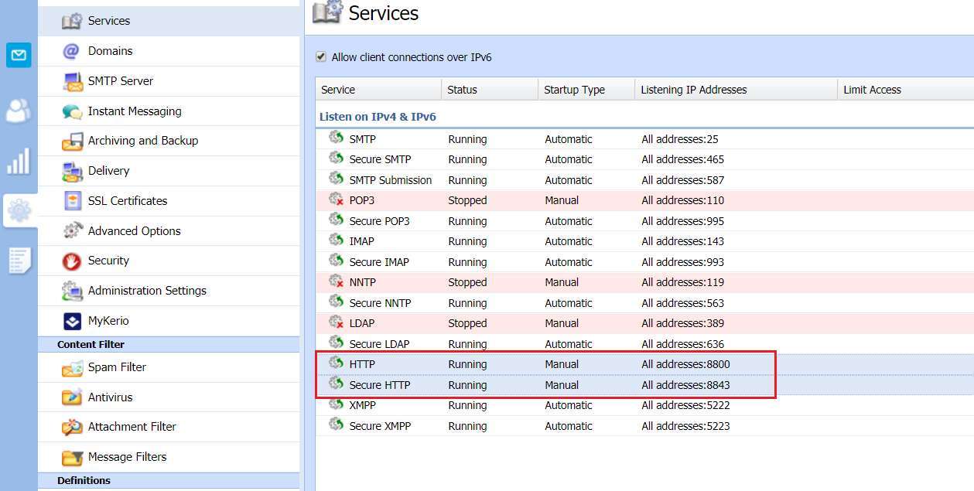This screenshot has height=491, width=974.
Task: Select the XMPP service row
Action: point(644,405)
